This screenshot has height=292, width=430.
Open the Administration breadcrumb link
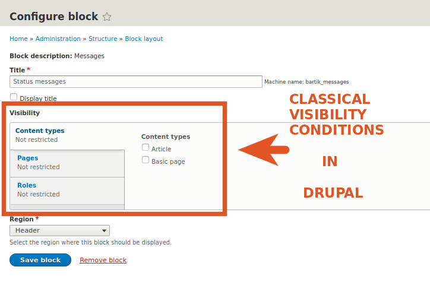click(58, 39)
